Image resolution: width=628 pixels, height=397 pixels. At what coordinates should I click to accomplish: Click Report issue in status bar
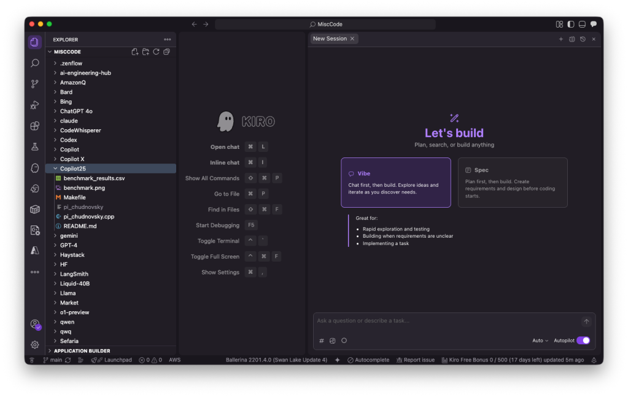416,360
